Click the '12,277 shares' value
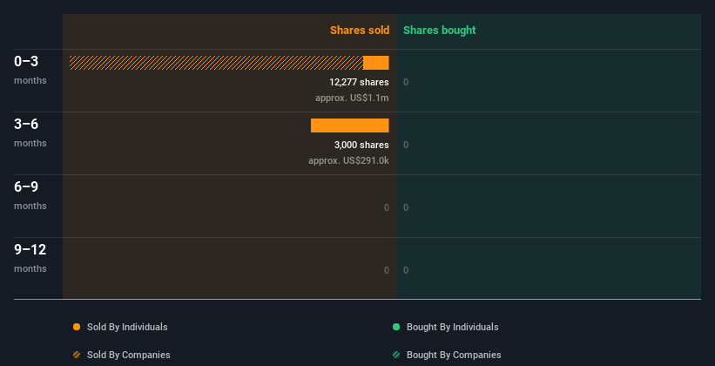This screenshot has width=715, height=366. (x=359, y=82)
